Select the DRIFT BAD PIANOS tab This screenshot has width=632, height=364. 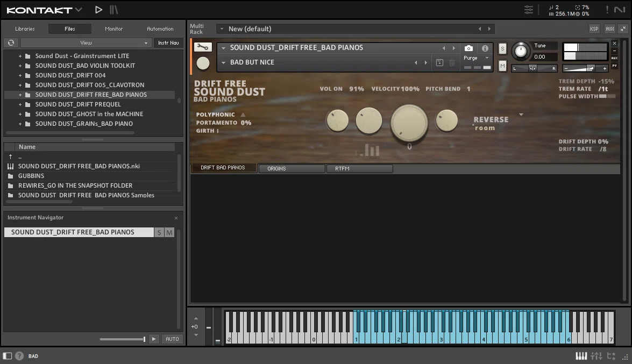coord(223,168)
